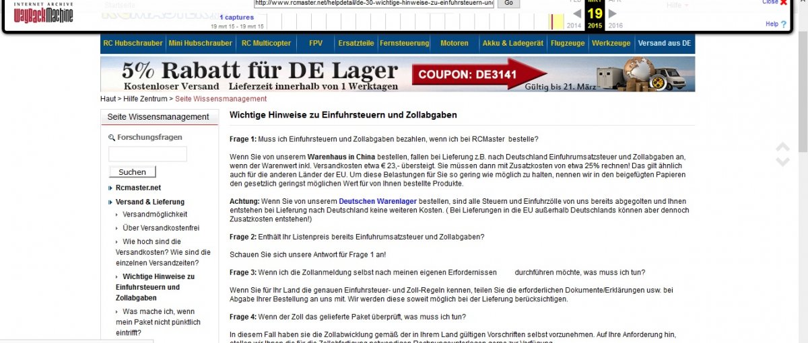Screen dimensions: 808x343
Task: Click the 'Achtung:' warning label
Action: [x=244, y=202]
